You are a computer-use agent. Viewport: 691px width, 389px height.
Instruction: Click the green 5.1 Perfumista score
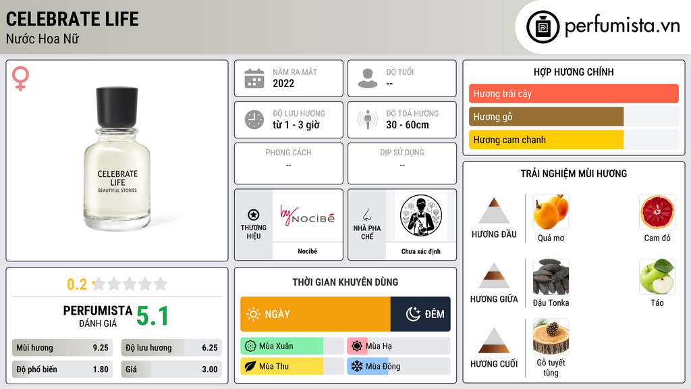pos(152,316)
